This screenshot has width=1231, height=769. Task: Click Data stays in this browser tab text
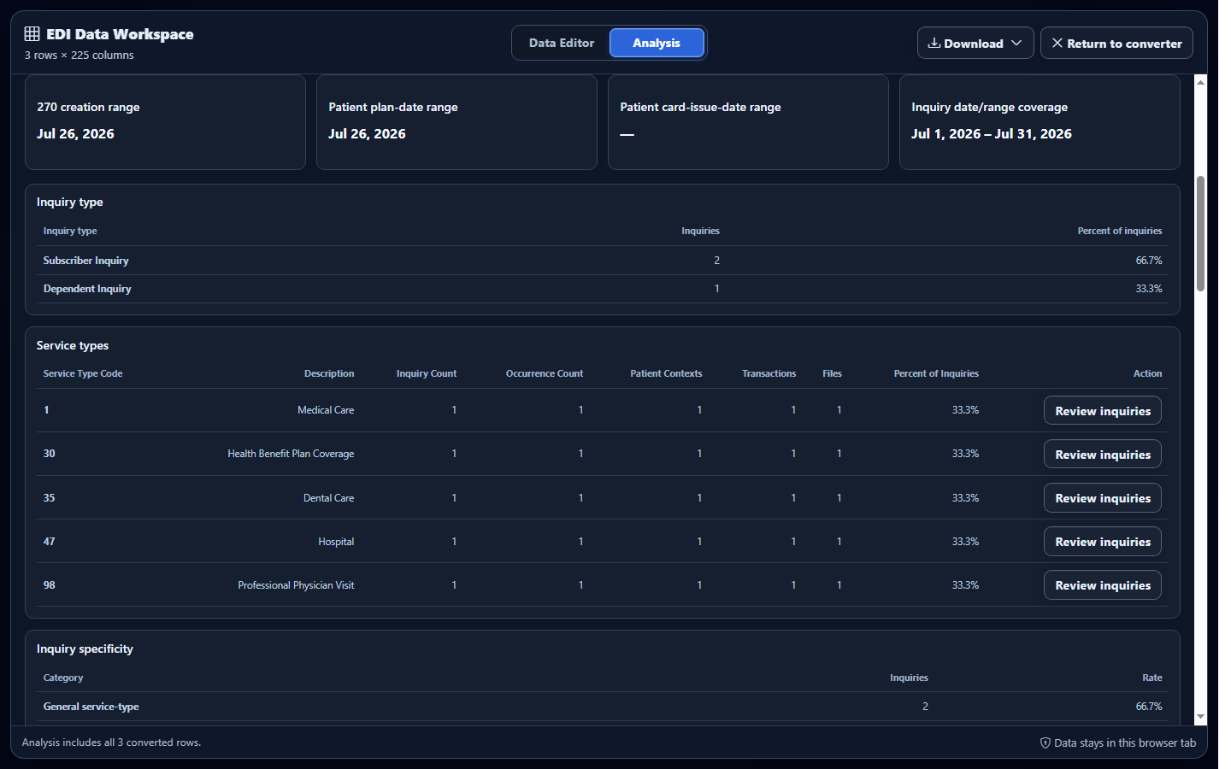pos(1125,743)
